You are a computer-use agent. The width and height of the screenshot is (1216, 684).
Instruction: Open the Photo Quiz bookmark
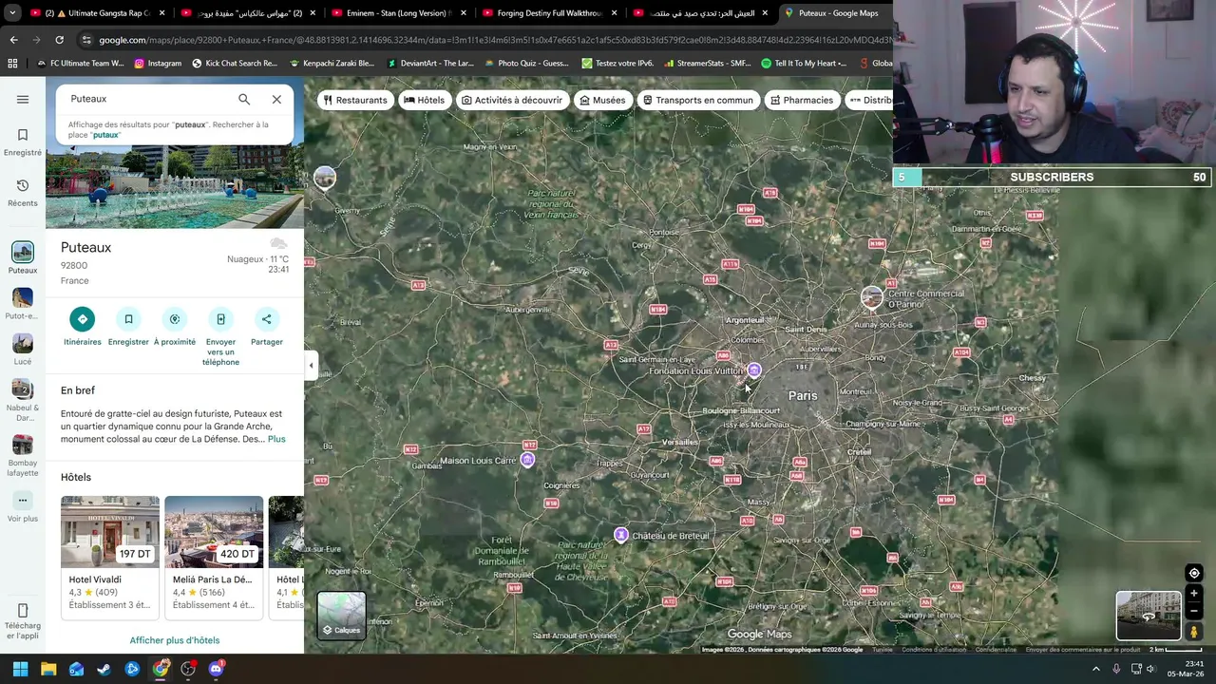[525, 64]
